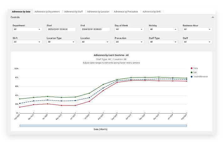Screen dimensions: 223x142
Task: Open the Department dropdown
Action: [27, 29]
